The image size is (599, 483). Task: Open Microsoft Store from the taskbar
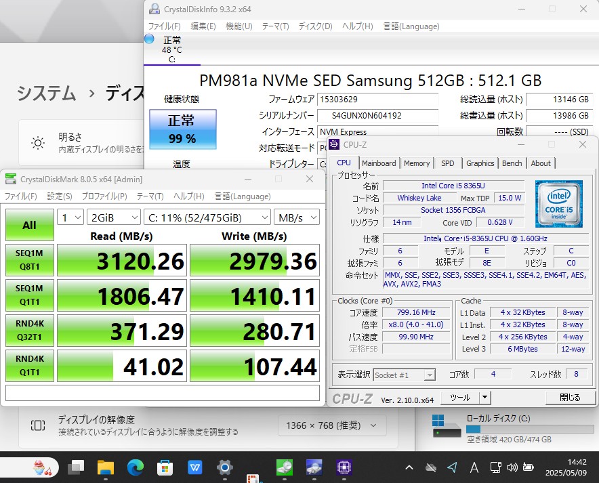click(x=165, y=467)
